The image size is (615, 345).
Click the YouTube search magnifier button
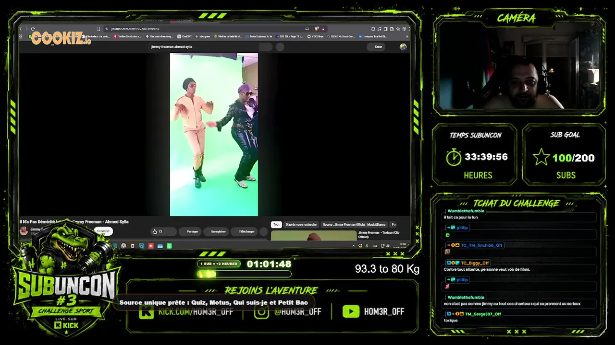point(266,47)
